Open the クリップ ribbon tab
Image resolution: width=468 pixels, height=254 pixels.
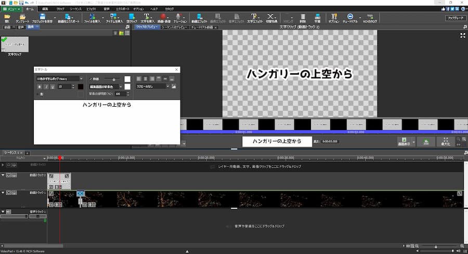click(60, 9)
